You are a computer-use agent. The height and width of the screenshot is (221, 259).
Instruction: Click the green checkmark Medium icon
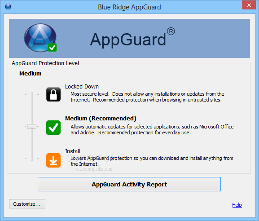(53, 128)
